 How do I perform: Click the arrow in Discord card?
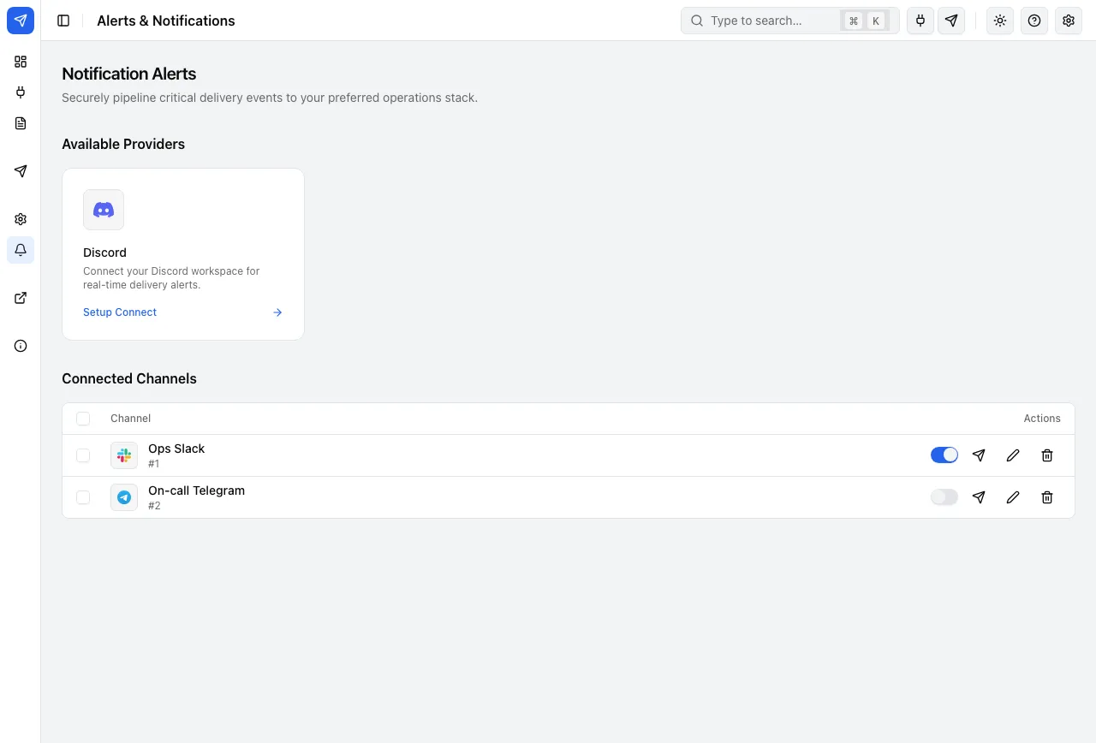277,312
